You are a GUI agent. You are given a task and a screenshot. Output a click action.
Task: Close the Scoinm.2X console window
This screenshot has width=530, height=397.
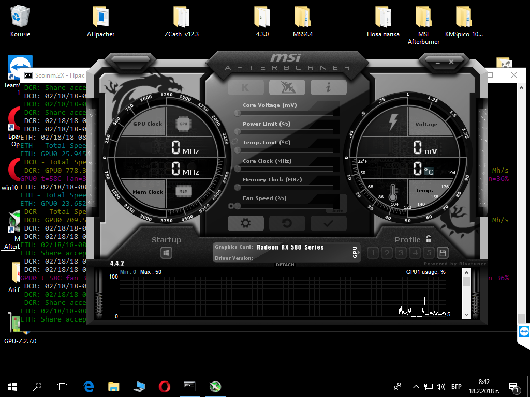point(514,75)
